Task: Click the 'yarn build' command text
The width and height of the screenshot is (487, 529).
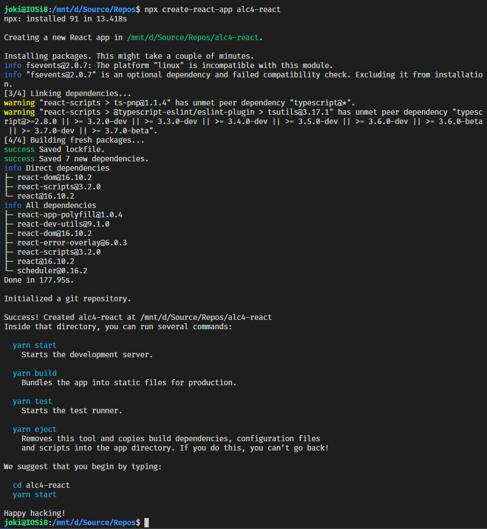Action: click(35, 374)
